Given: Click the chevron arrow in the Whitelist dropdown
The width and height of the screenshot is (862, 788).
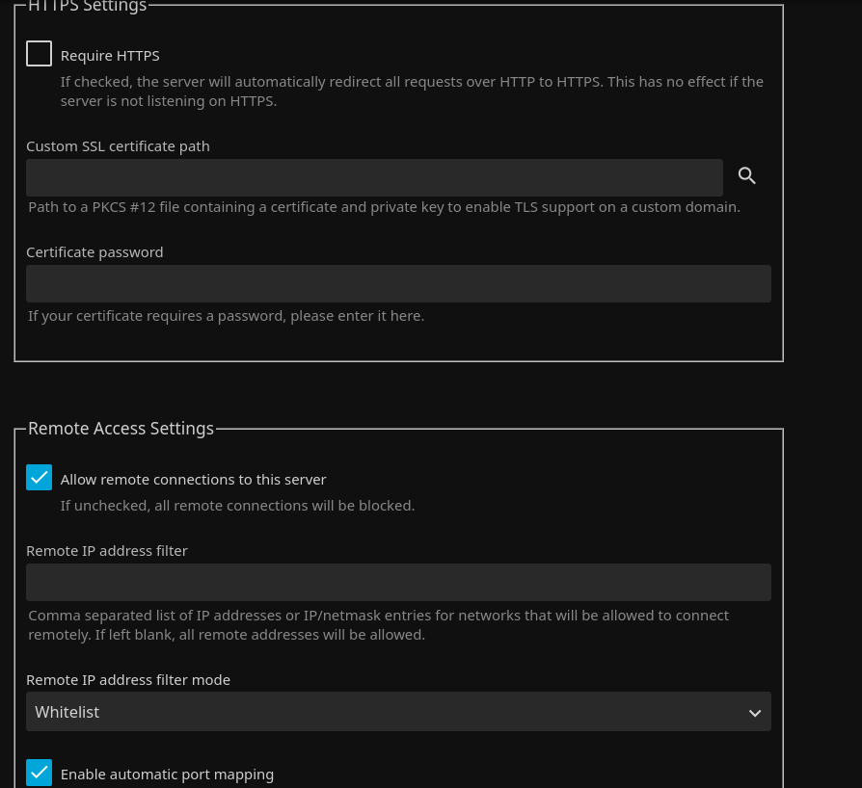Looking at the screenshot, I should click(754, 713).
